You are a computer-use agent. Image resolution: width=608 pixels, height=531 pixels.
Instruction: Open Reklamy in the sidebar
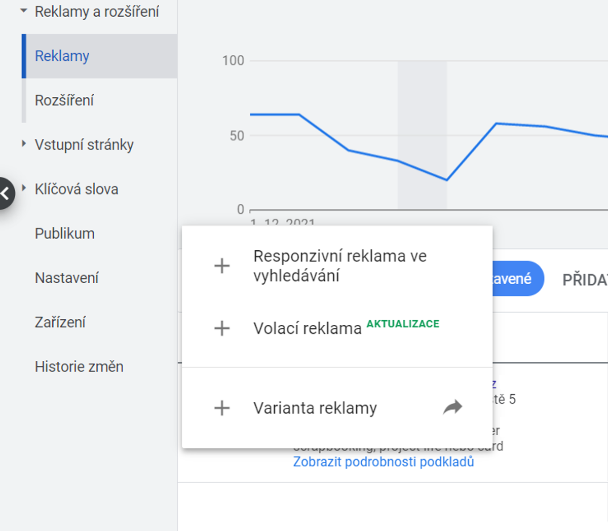tap(100, 56)
